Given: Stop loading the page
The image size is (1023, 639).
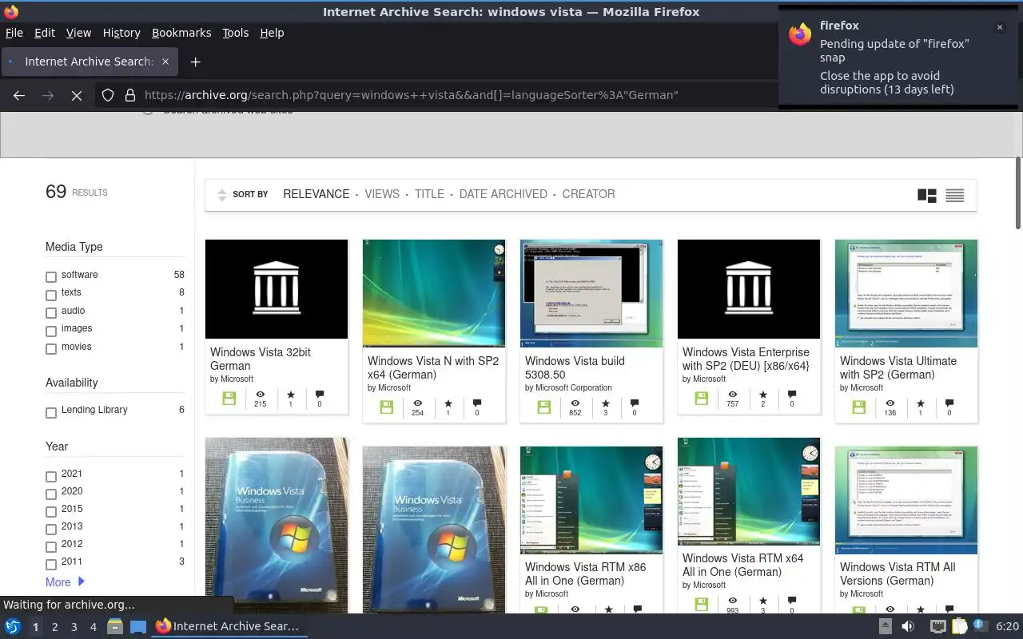Looking at the screenshot, I should click(x=77, y=95).
